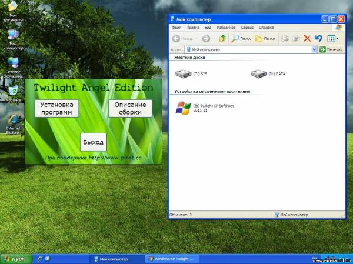The height and width of the screenshot is (264, 353).
Task: Select the Сетевое окружение desktop icon
Action: (x=13, y=68)
